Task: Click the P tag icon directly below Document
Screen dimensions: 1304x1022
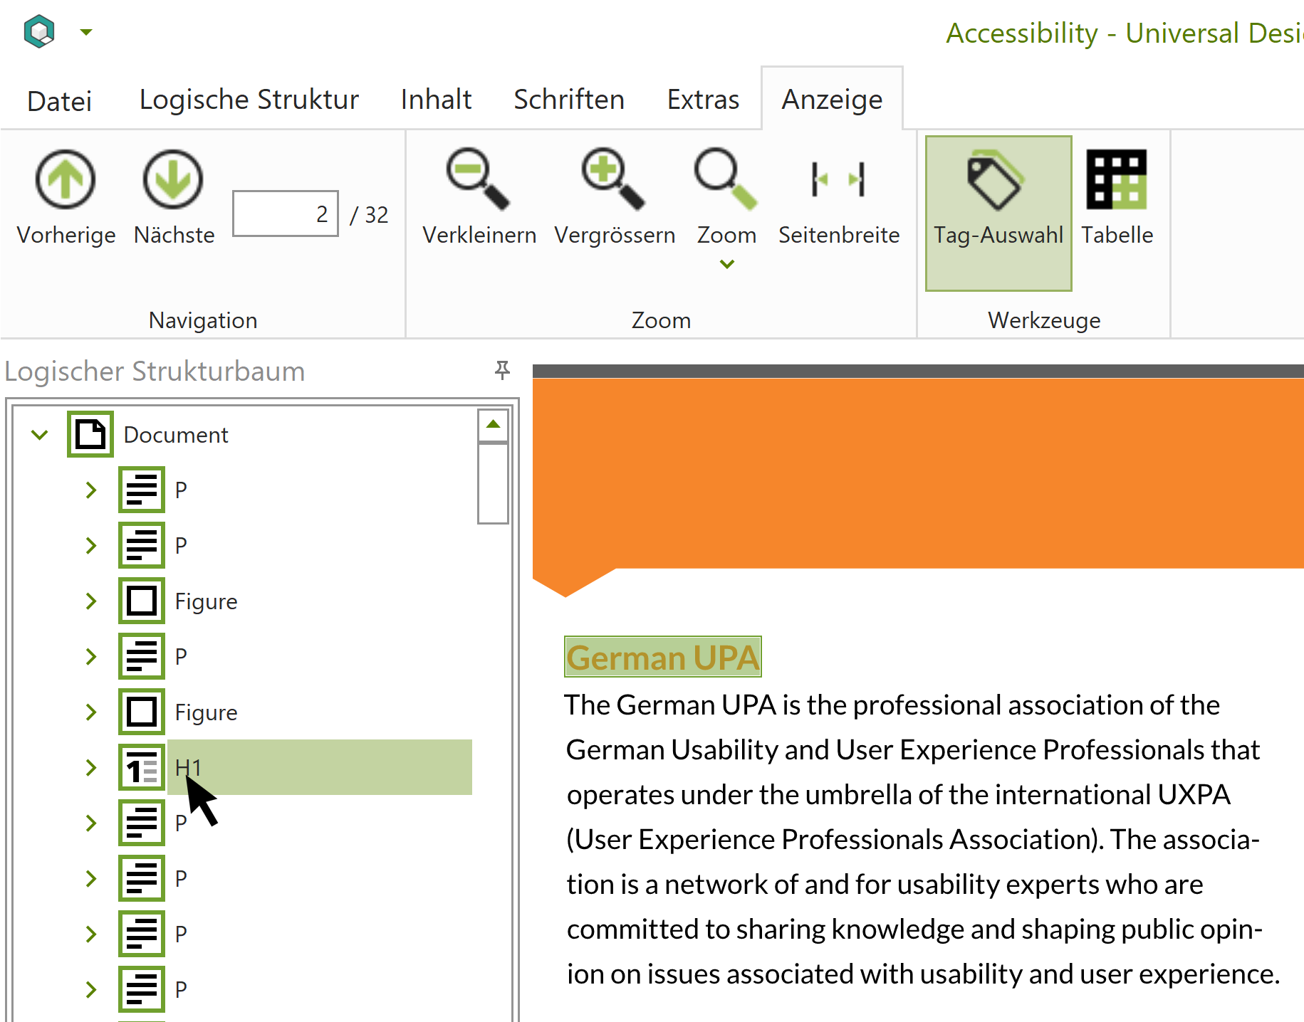Action: [x=142, y=490]
